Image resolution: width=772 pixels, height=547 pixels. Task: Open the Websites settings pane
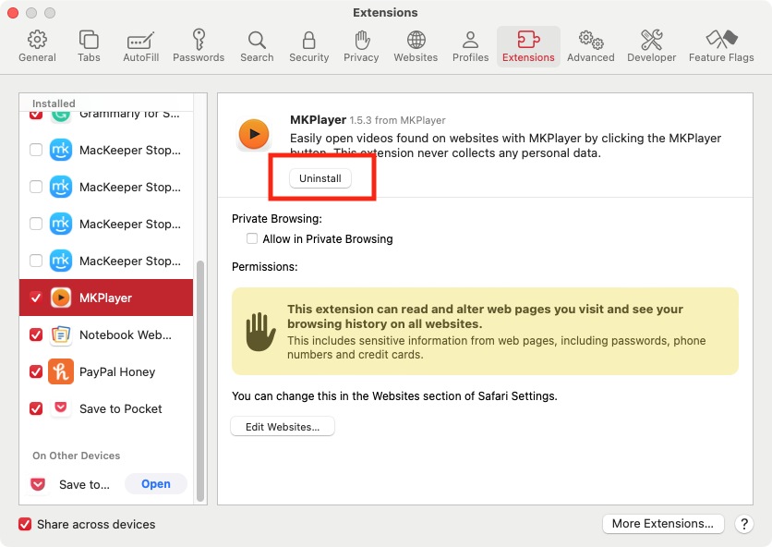(x=416, y=46)
